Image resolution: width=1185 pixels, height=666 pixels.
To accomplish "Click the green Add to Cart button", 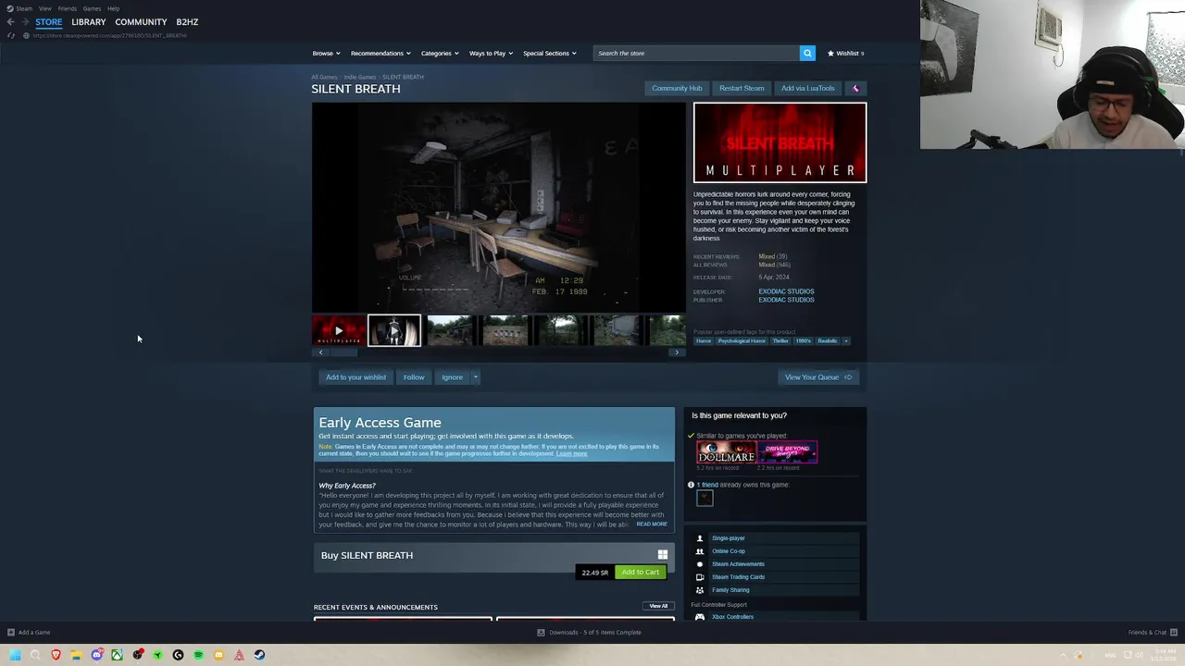I will coord(641,572).
